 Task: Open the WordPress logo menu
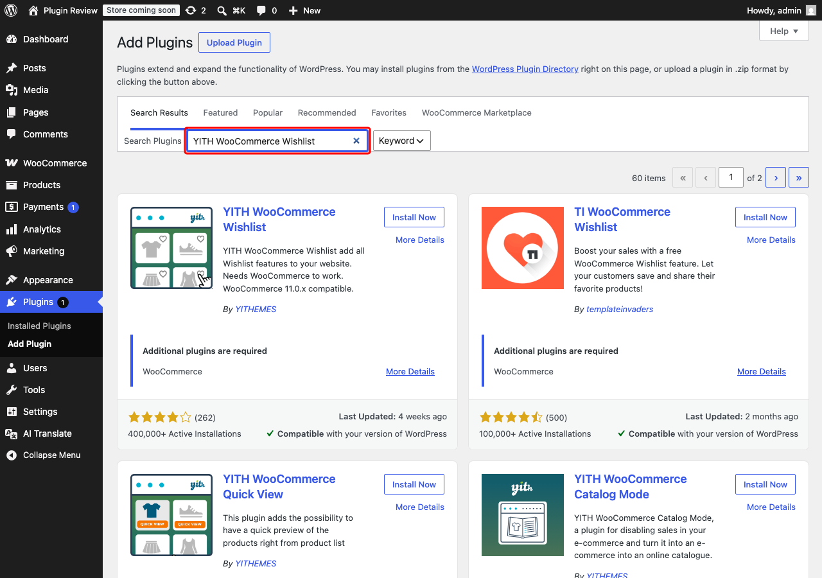point(11,10)
